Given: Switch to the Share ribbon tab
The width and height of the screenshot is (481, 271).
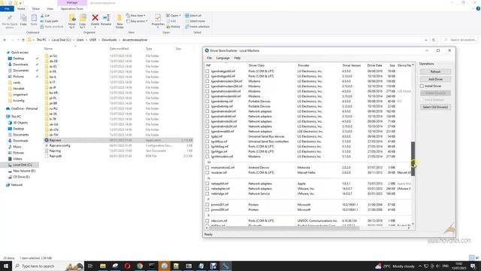Looking at the screenshot, I should [36, 8].
